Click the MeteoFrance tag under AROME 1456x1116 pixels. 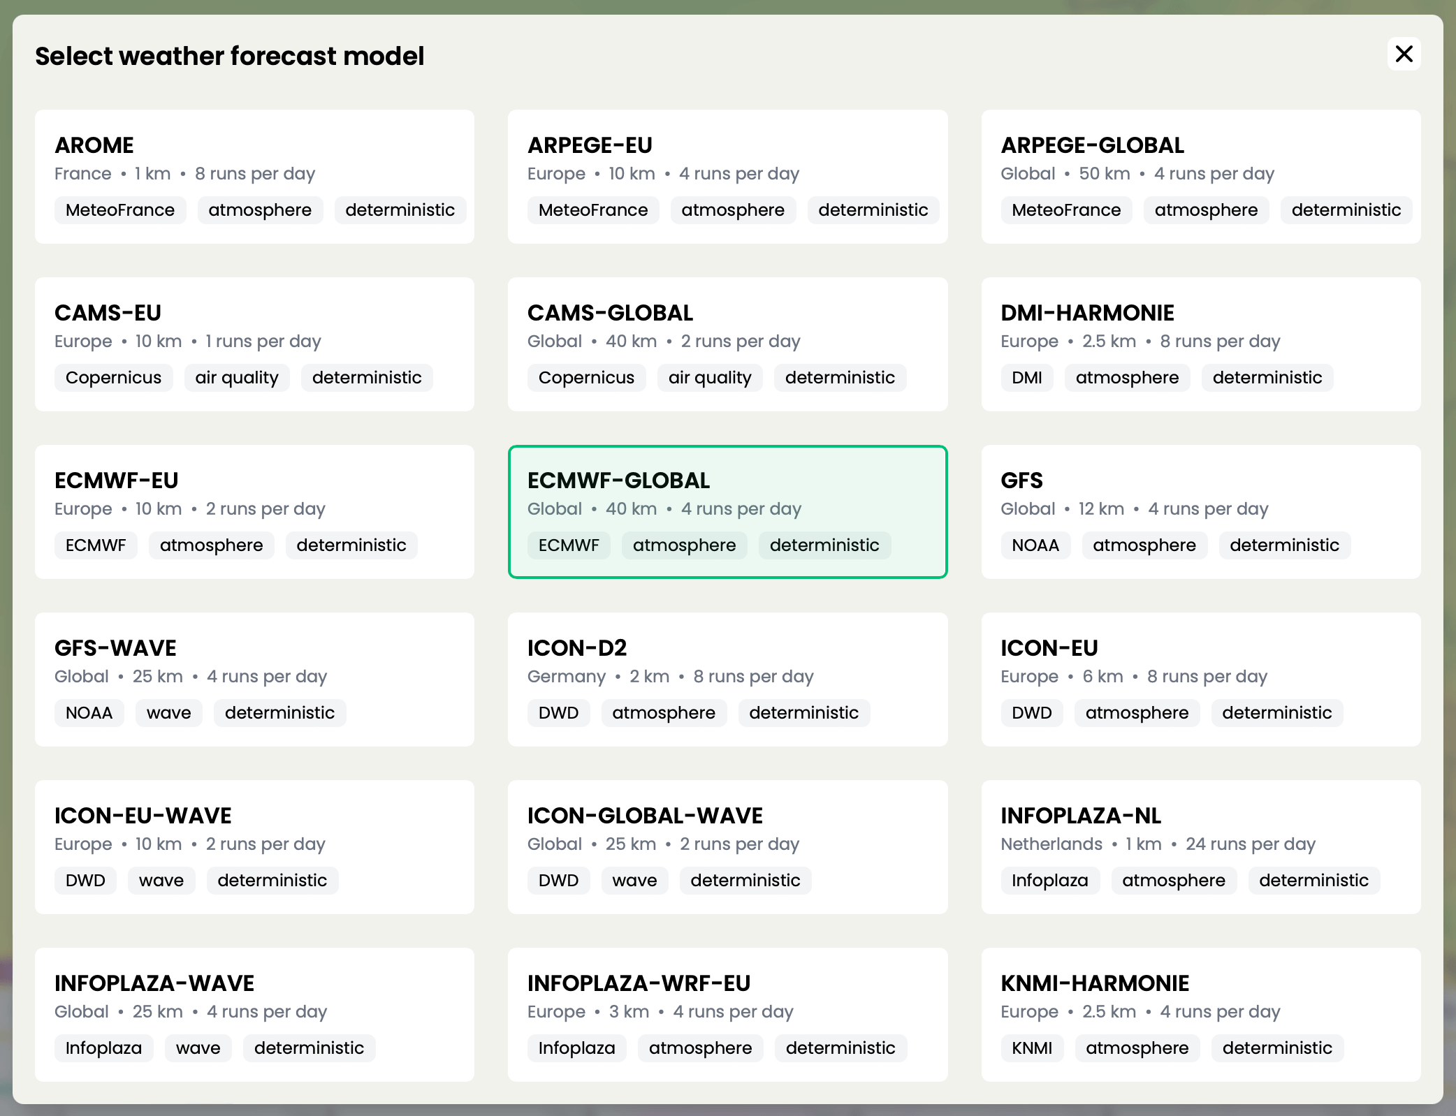click(x=120, y=210)
